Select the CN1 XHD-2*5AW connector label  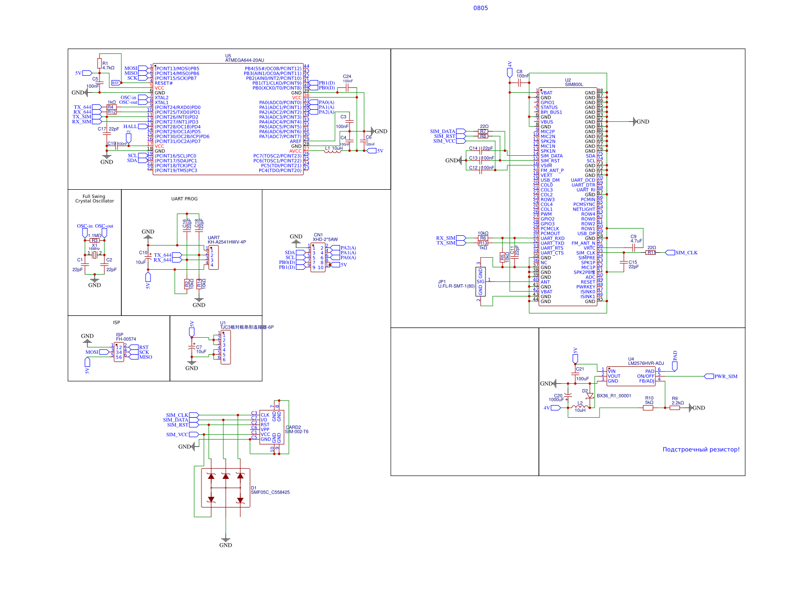tap(325, 237)
